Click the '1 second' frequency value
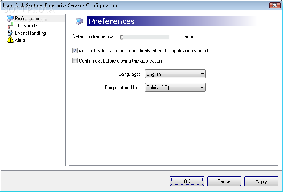 pos(188,36)
